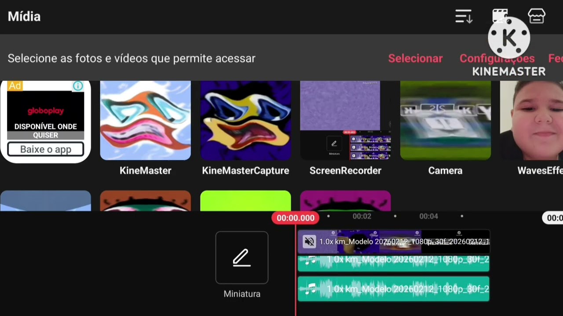Viewport: 563px width, 316px height.
Task: Select the light blue media thumbnail
Action: click(46, 201)
